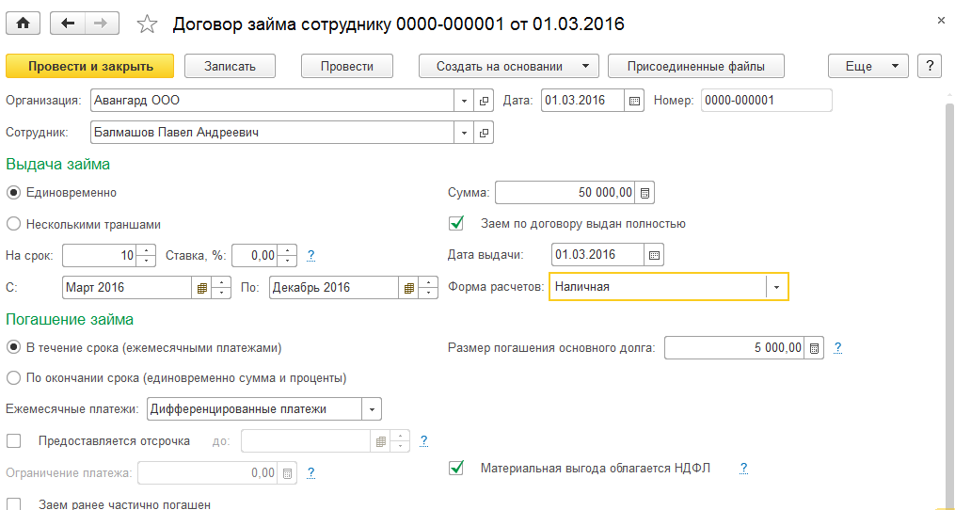Select the Несколькими траншами radio option
This screenshot has width=955, height=510.
pos(13,225)
